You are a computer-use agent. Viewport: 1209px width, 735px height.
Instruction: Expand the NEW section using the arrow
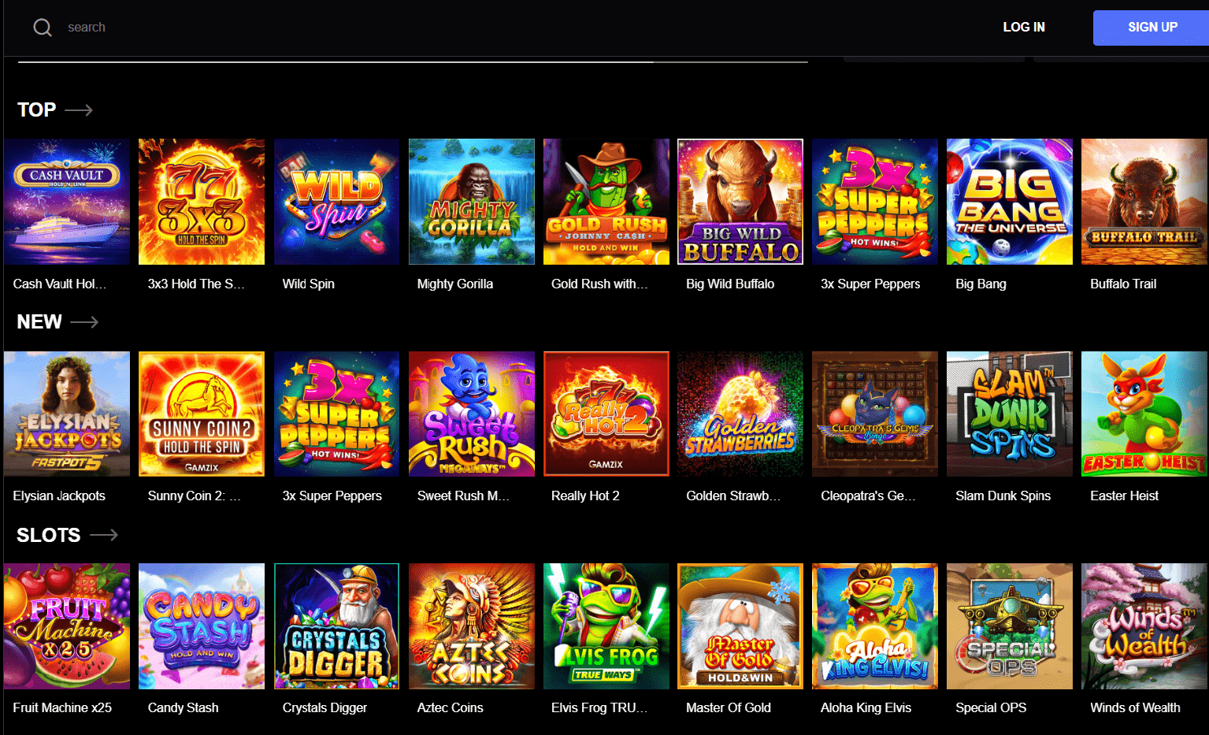84,322
